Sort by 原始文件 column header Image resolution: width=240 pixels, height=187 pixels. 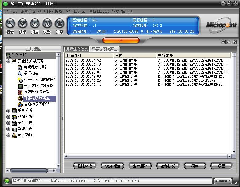(194, 55)
